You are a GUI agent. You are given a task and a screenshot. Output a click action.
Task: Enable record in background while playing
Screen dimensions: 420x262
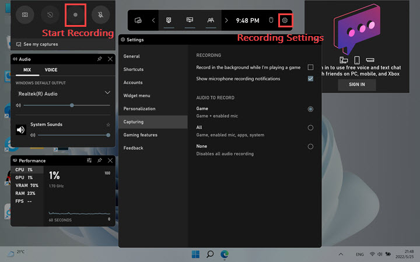coord(310,68)
